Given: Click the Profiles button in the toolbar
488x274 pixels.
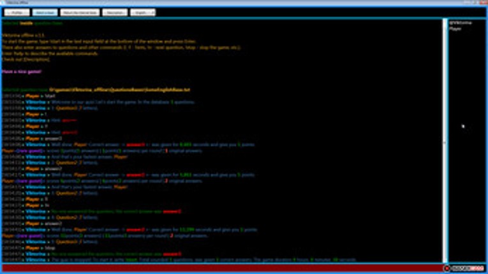Looking at the screenshot, I should pos(17,13).
